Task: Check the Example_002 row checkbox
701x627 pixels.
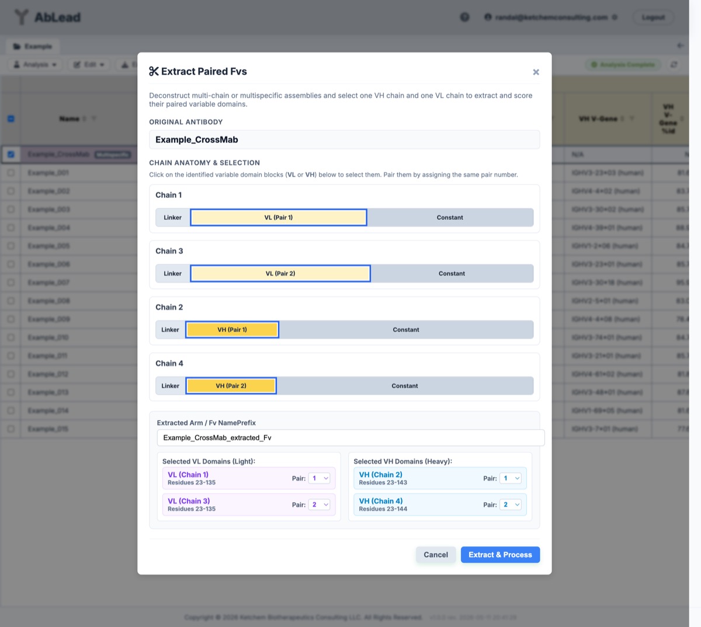Action: click(x=11, y=191)
